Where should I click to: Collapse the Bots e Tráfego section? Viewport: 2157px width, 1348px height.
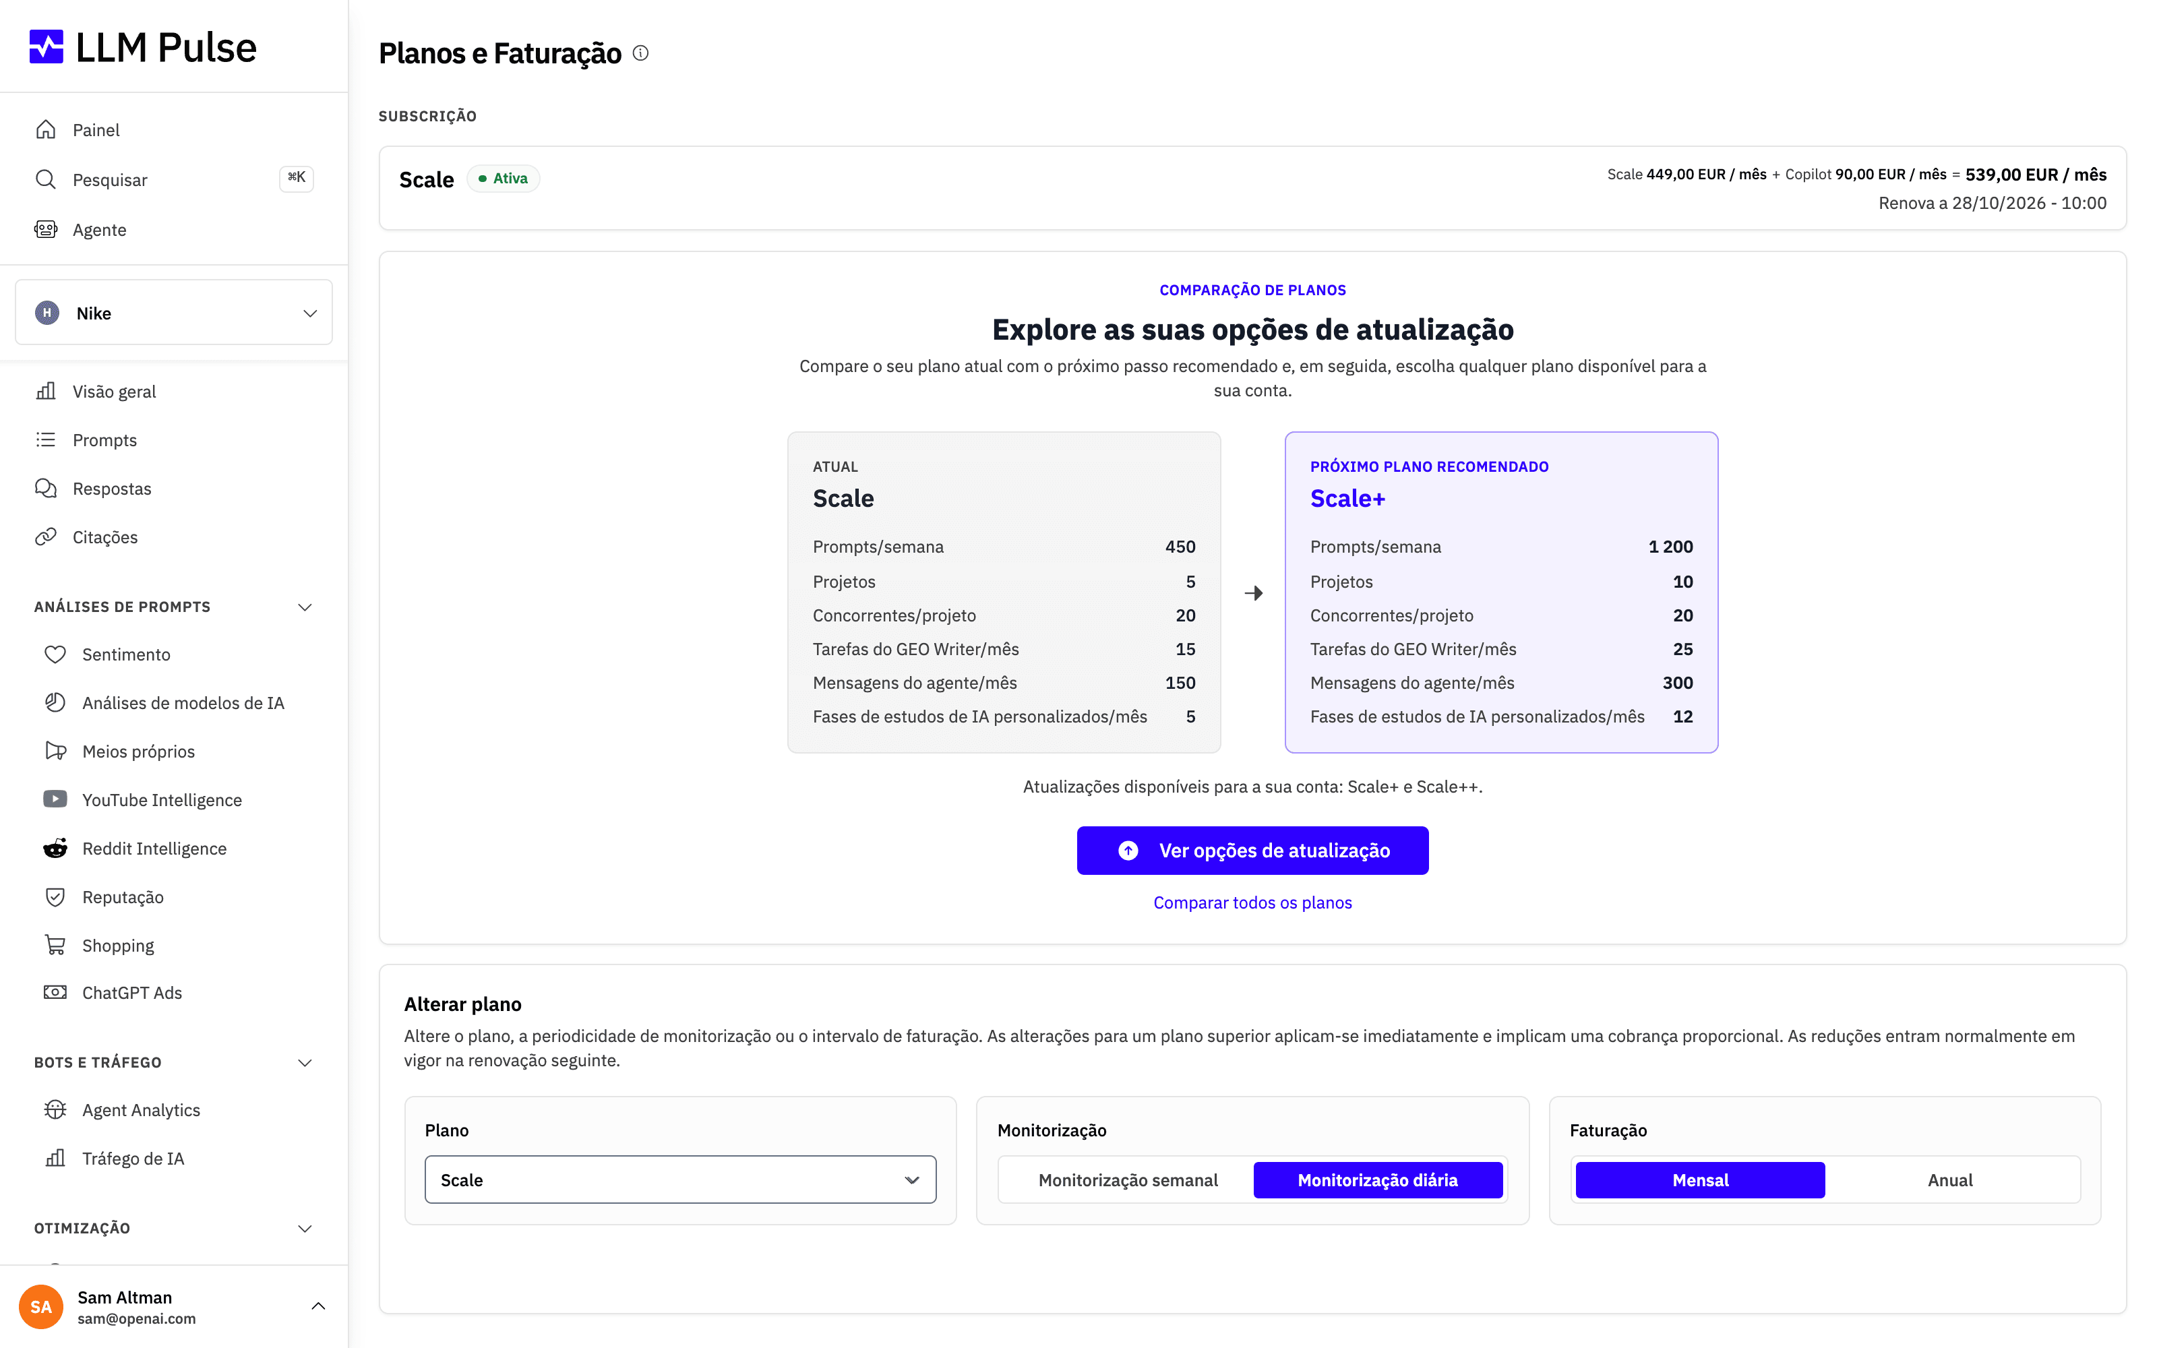tap(305, 1063)
